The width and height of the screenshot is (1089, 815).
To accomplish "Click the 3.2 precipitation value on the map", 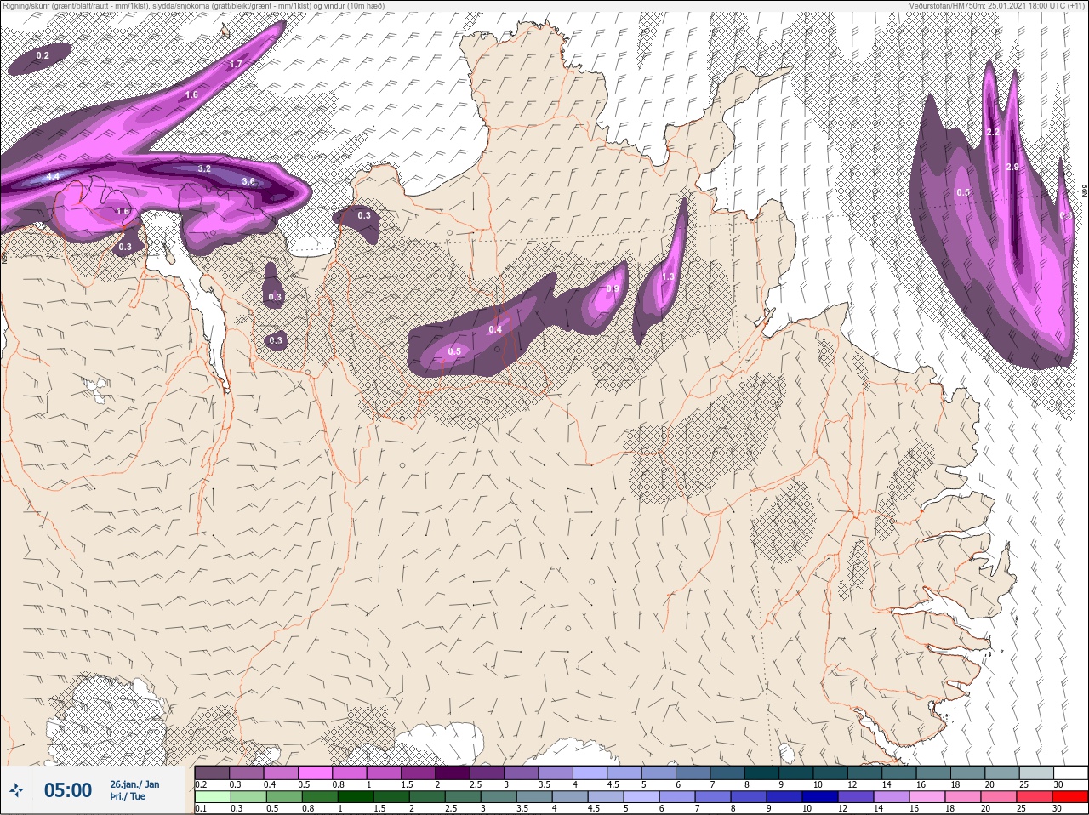I will 204,168.
